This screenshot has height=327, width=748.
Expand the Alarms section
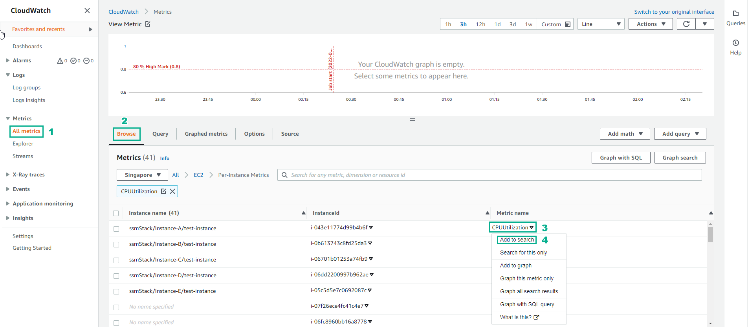pos(8,60)
